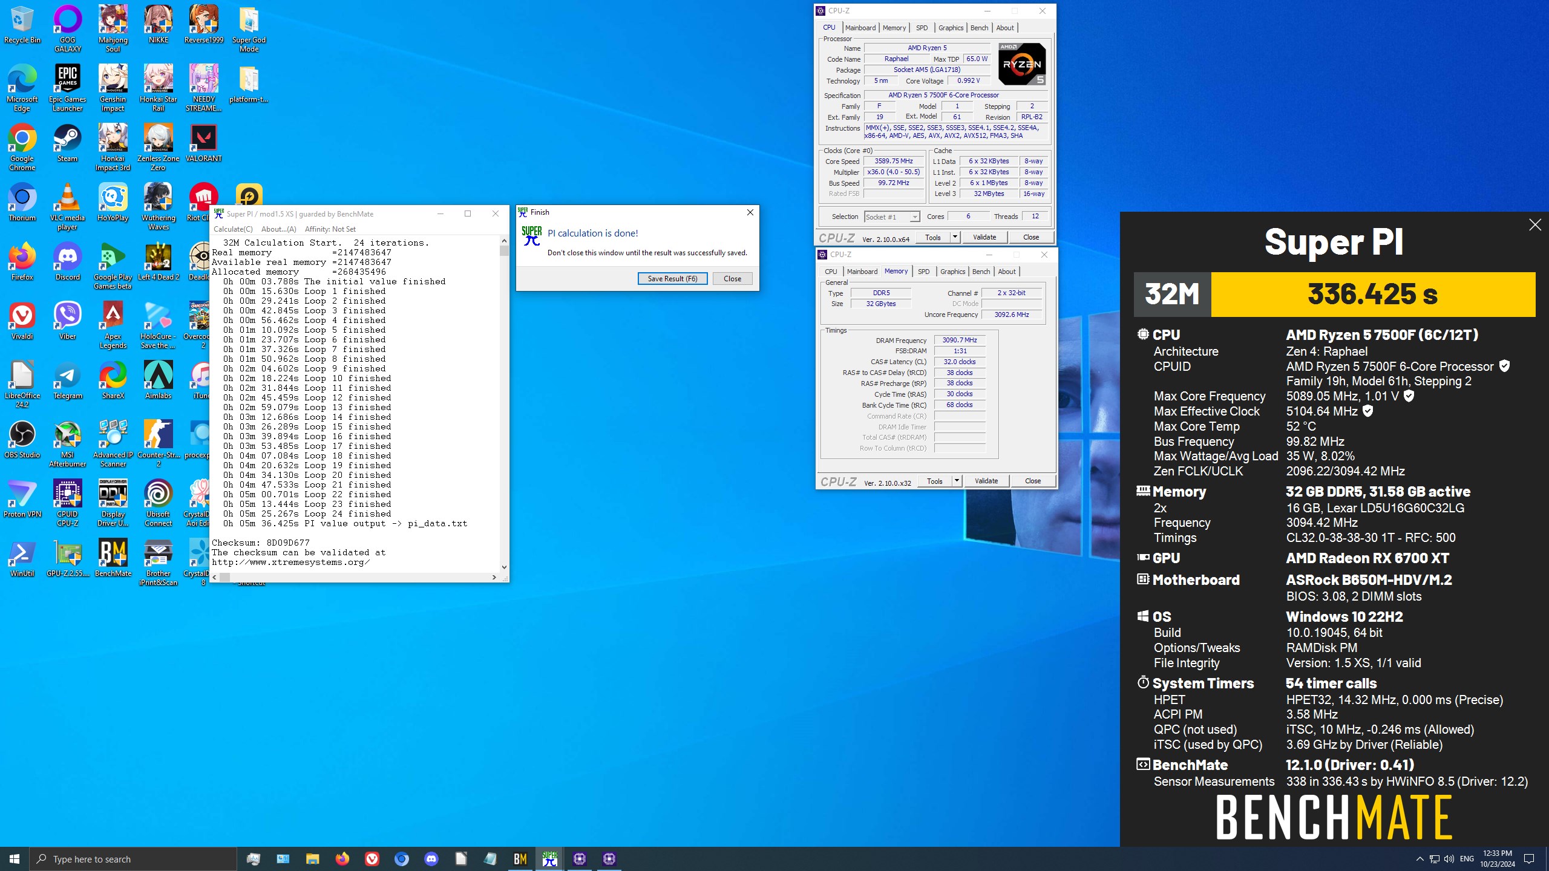Open Bench tab in top CPU-Z window

(x=979, y=28)
